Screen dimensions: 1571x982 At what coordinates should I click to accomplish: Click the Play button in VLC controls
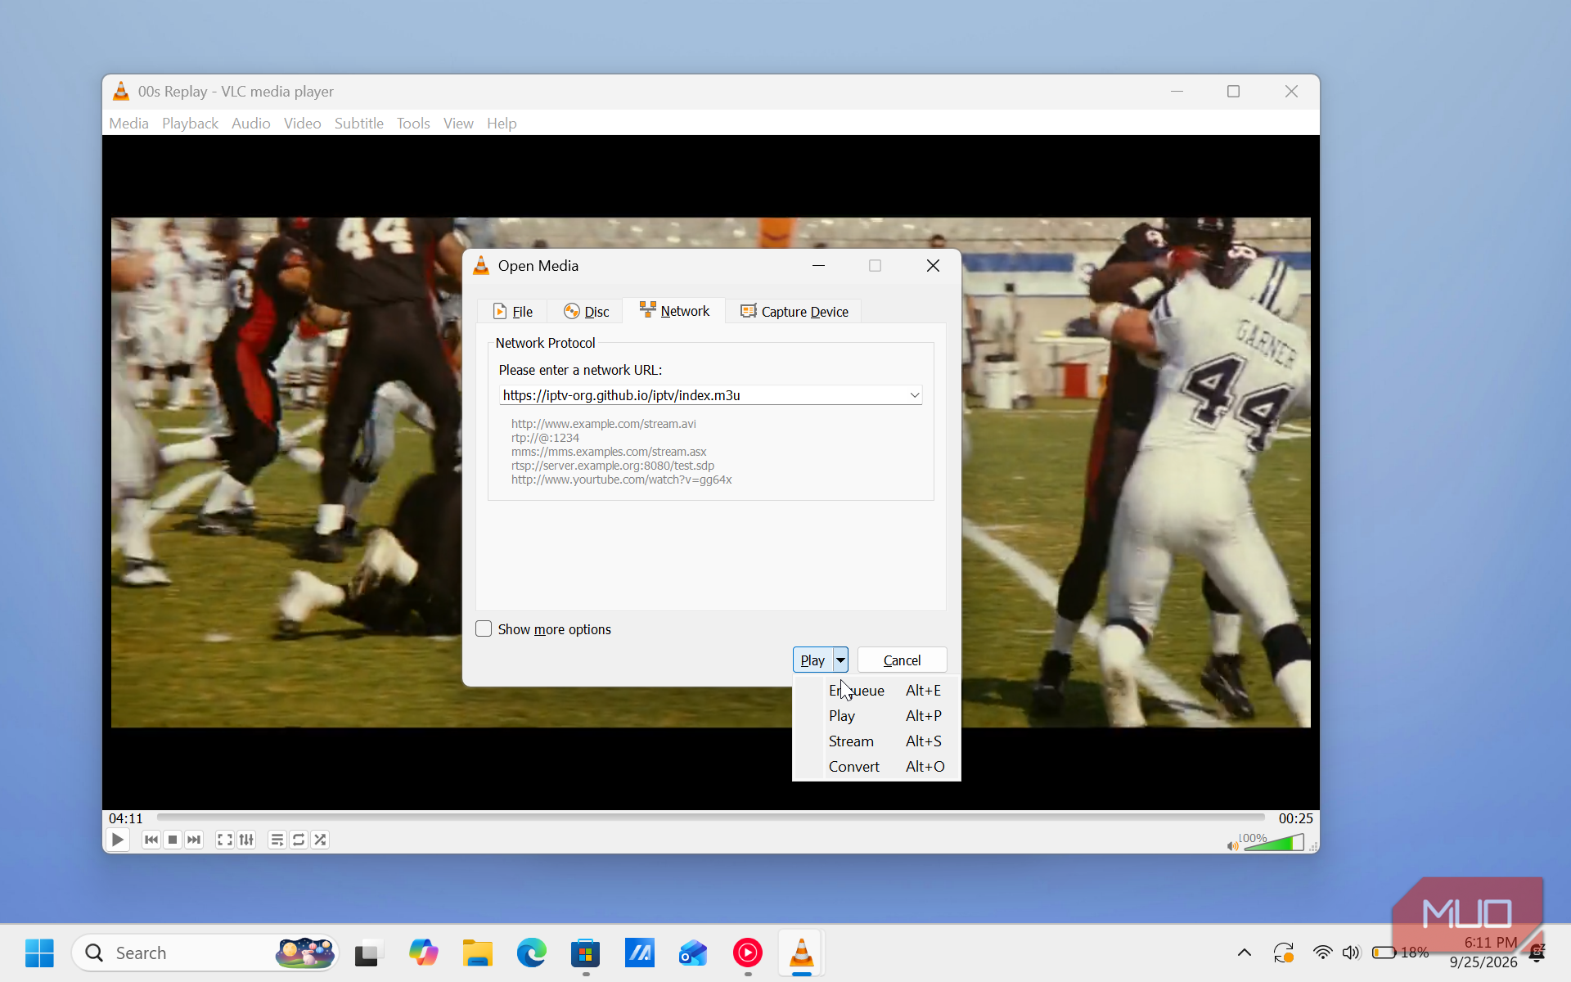118,840
